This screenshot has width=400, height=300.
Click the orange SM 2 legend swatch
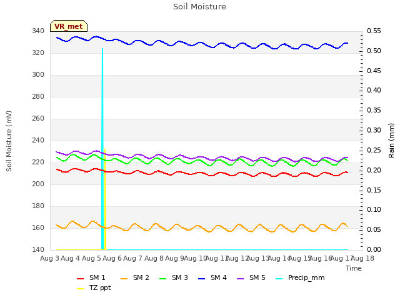coord(124,279)
